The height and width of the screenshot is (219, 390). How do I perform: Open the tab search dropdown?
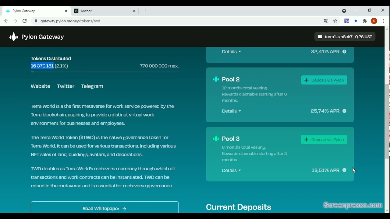point(344,11)
